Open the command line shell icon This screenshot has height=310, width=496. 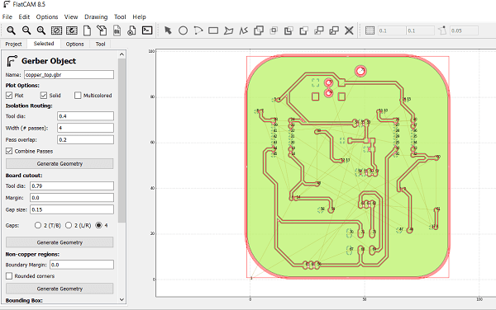tap(147, 31)
